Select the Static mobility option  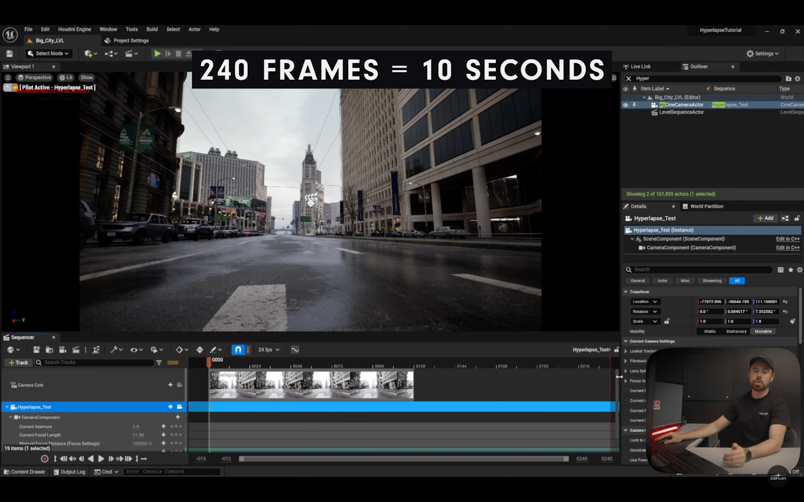click(x=710, y=331)
